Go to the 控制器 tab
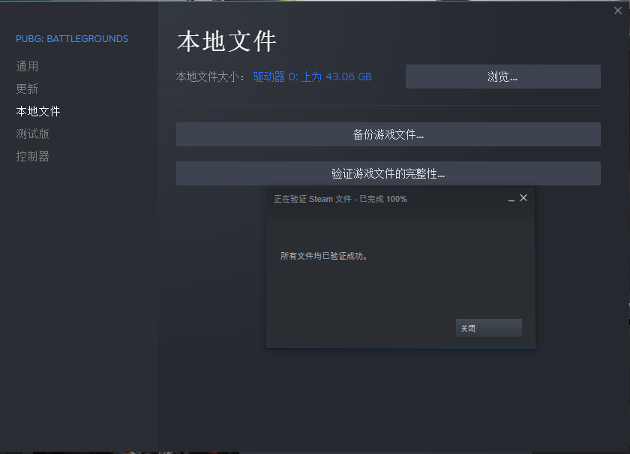The image size is (630, 454). click(32, 156)
